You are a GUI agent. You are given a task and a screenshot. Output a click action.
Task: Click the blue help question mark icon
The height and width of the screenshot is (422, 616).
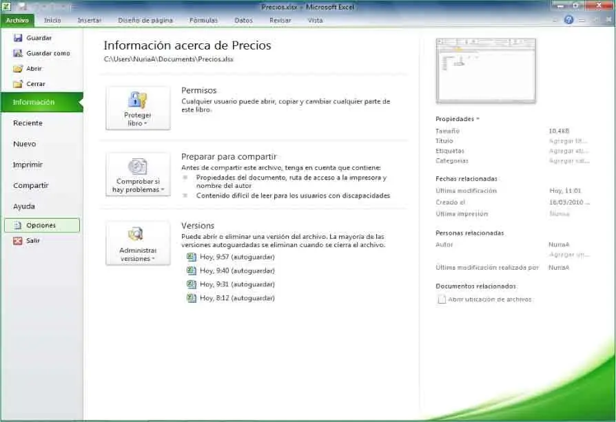(568, 20)
